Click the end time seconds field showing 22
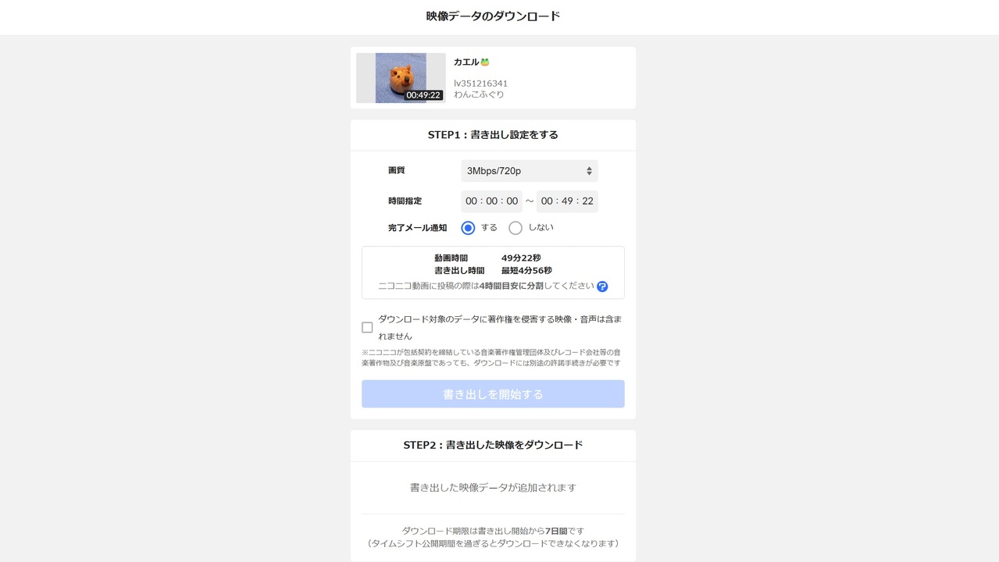Viewport: 999px width, 562px height. coord(587,201)
